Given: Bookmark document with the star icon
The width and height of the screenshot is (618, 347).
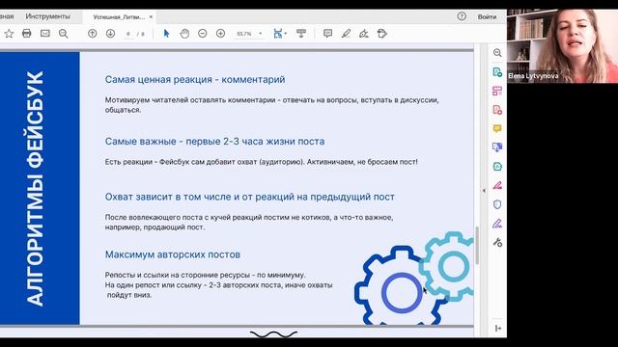Looking at the screenshot, I should point(9,34).
